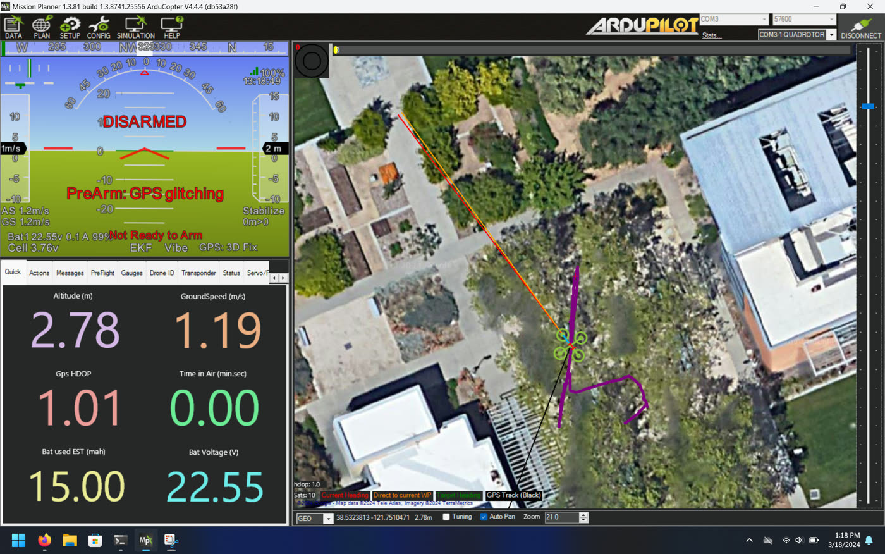Open the DATA flight data screen
The width and height of the screenshot is (885, 554).
pyautogui.click(x=13, y=28)
